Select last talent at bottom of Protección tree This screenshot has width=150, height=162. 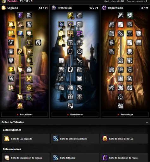[x=70, y=106]
